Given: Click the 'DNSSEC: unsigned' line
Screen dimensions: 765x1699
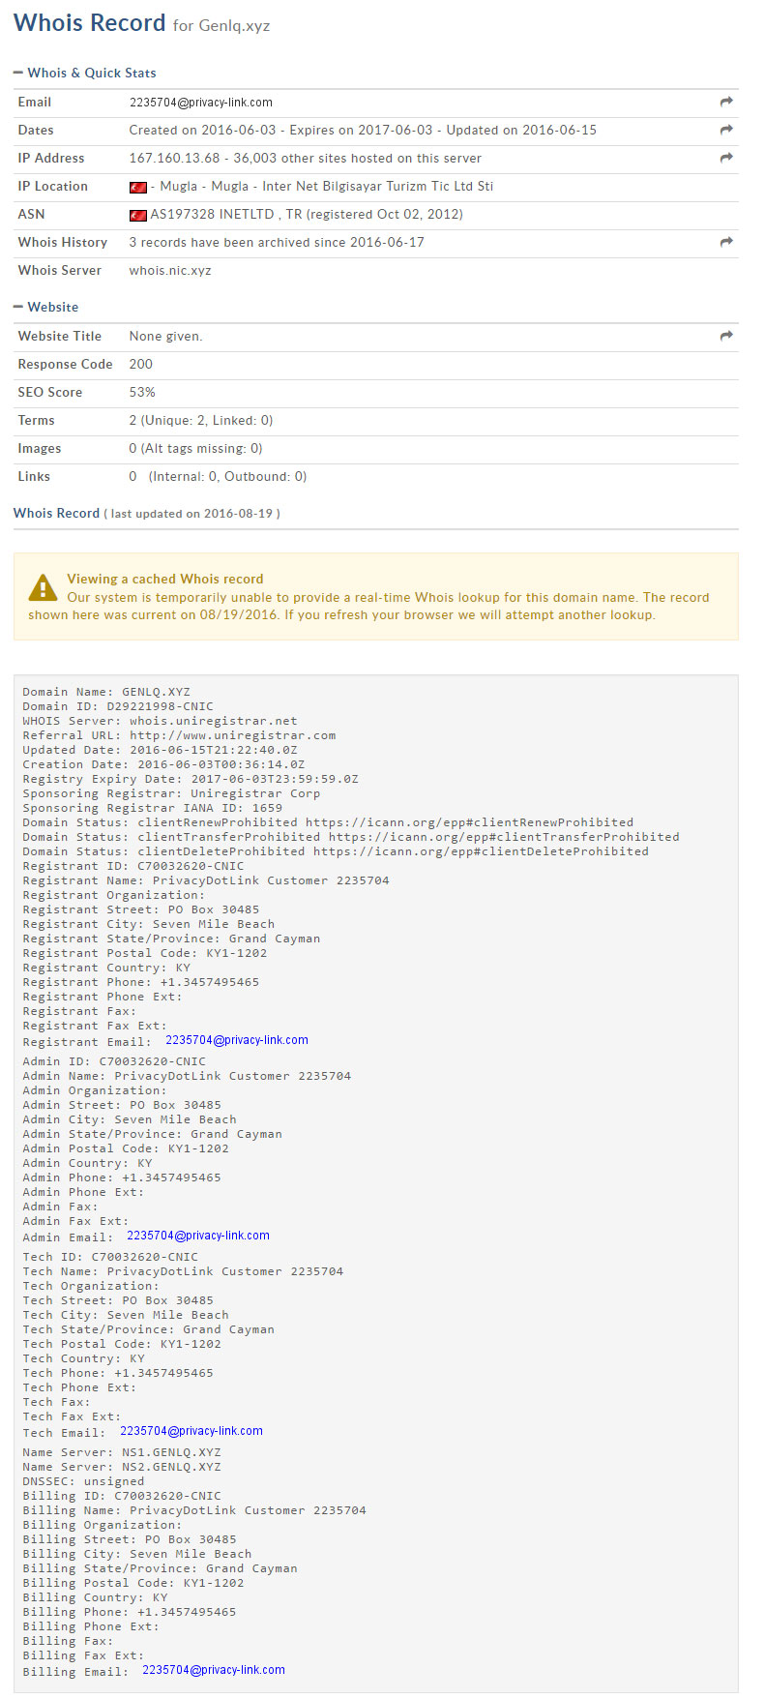Looking at the screenshot, I should [83, 1481].
